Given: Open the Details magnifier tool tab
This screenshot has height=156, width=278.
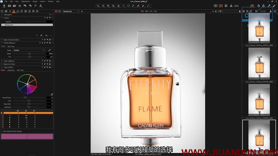Looking at the screenshot, I should pos(21,11).
